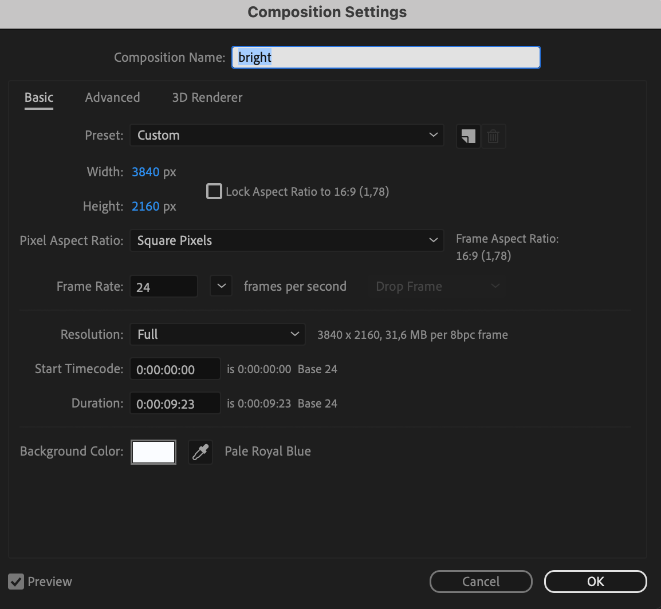Screen dimensions: 661x609
Task: Disable the Preview checkbox
Action: pos(17,582)
